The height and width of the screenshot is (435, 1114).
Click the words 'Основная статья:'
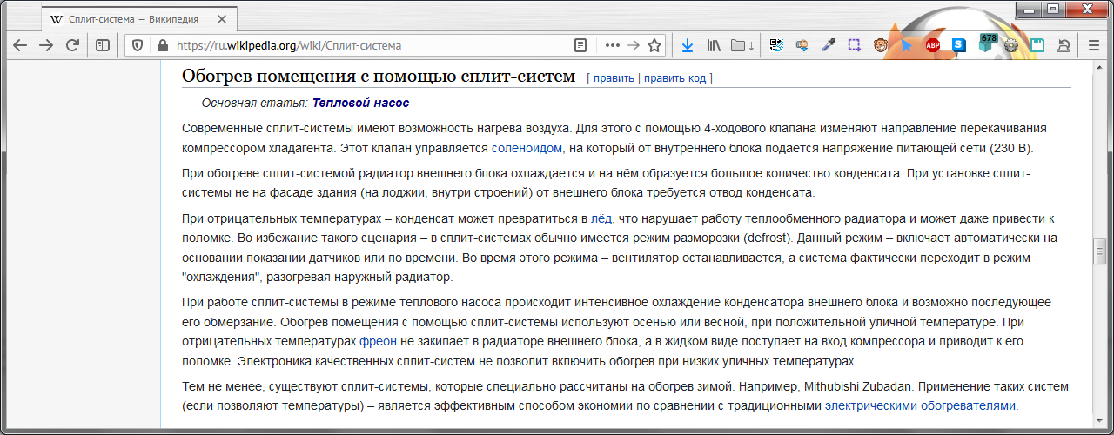tap(254, 103)
